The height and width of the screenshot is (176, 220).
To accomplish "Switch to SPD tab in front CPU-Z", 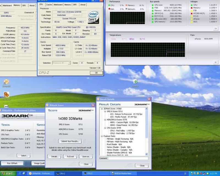I will [75, 5].
